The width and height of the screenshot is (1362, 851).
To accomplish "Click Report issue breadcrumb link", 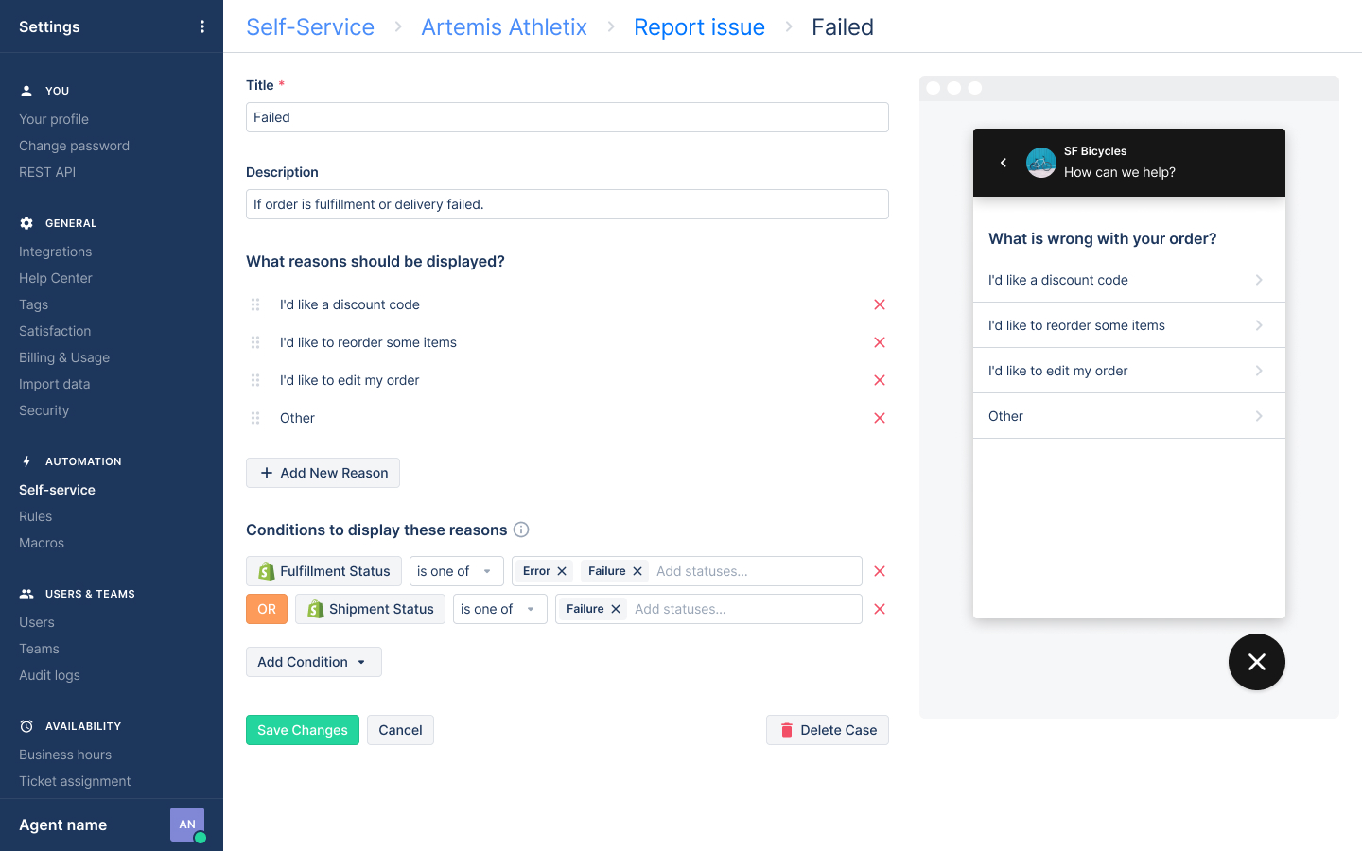I will tap(699, 26).
